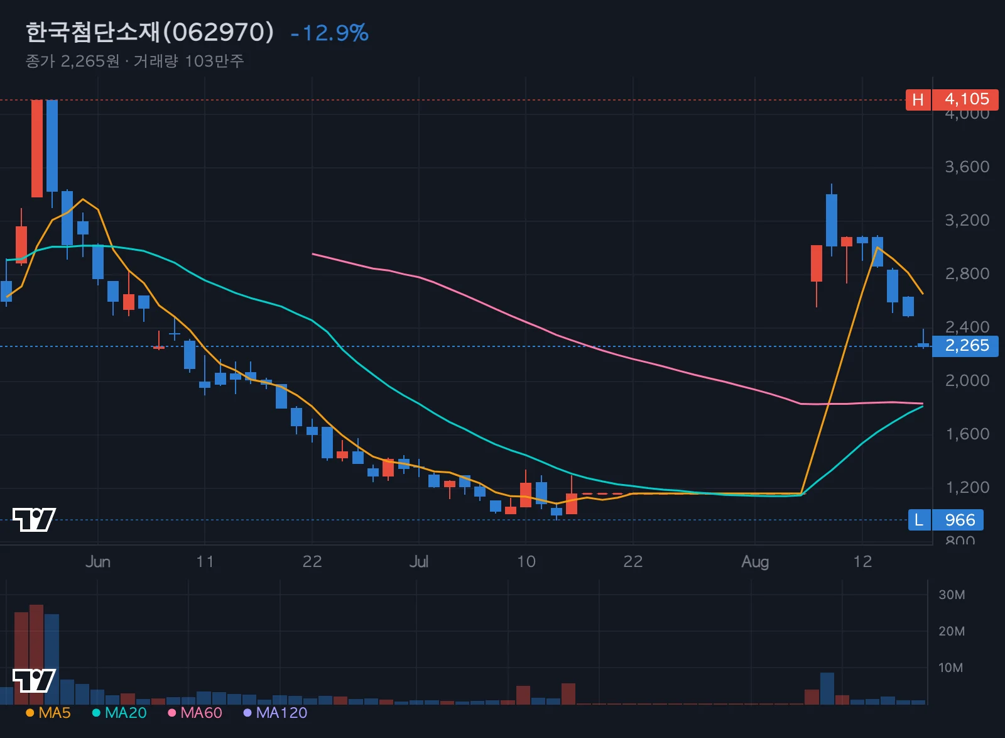Click the purple MA120 legend dot
The width and height of the screenshot is (1005, 738).
click(247, 713)
